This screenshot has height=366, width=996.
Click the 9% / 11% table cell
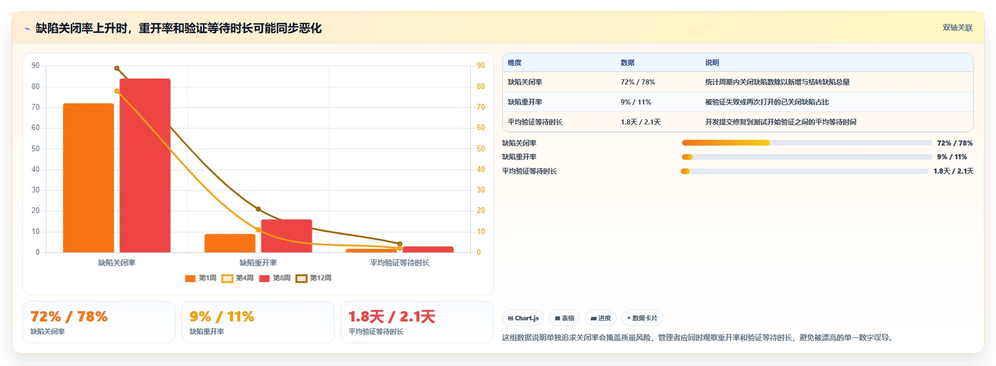(x=636, y=102)
